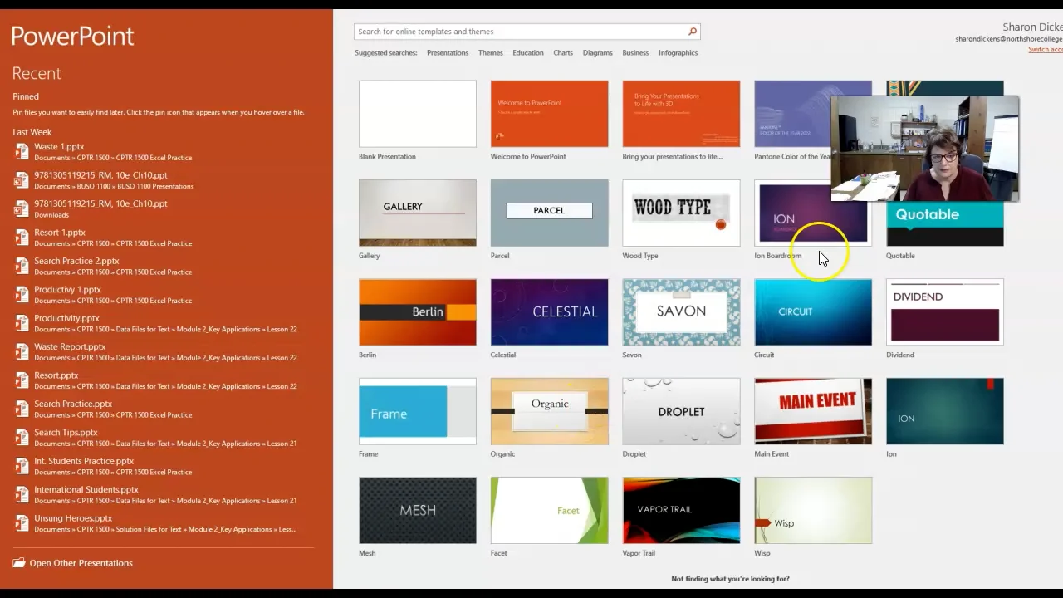Click the Switch account link

tap(1045, 50)
